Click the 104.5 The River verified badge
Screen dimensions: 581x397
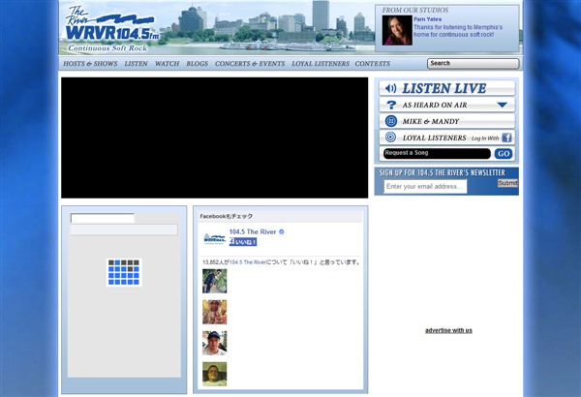[282, 231]
